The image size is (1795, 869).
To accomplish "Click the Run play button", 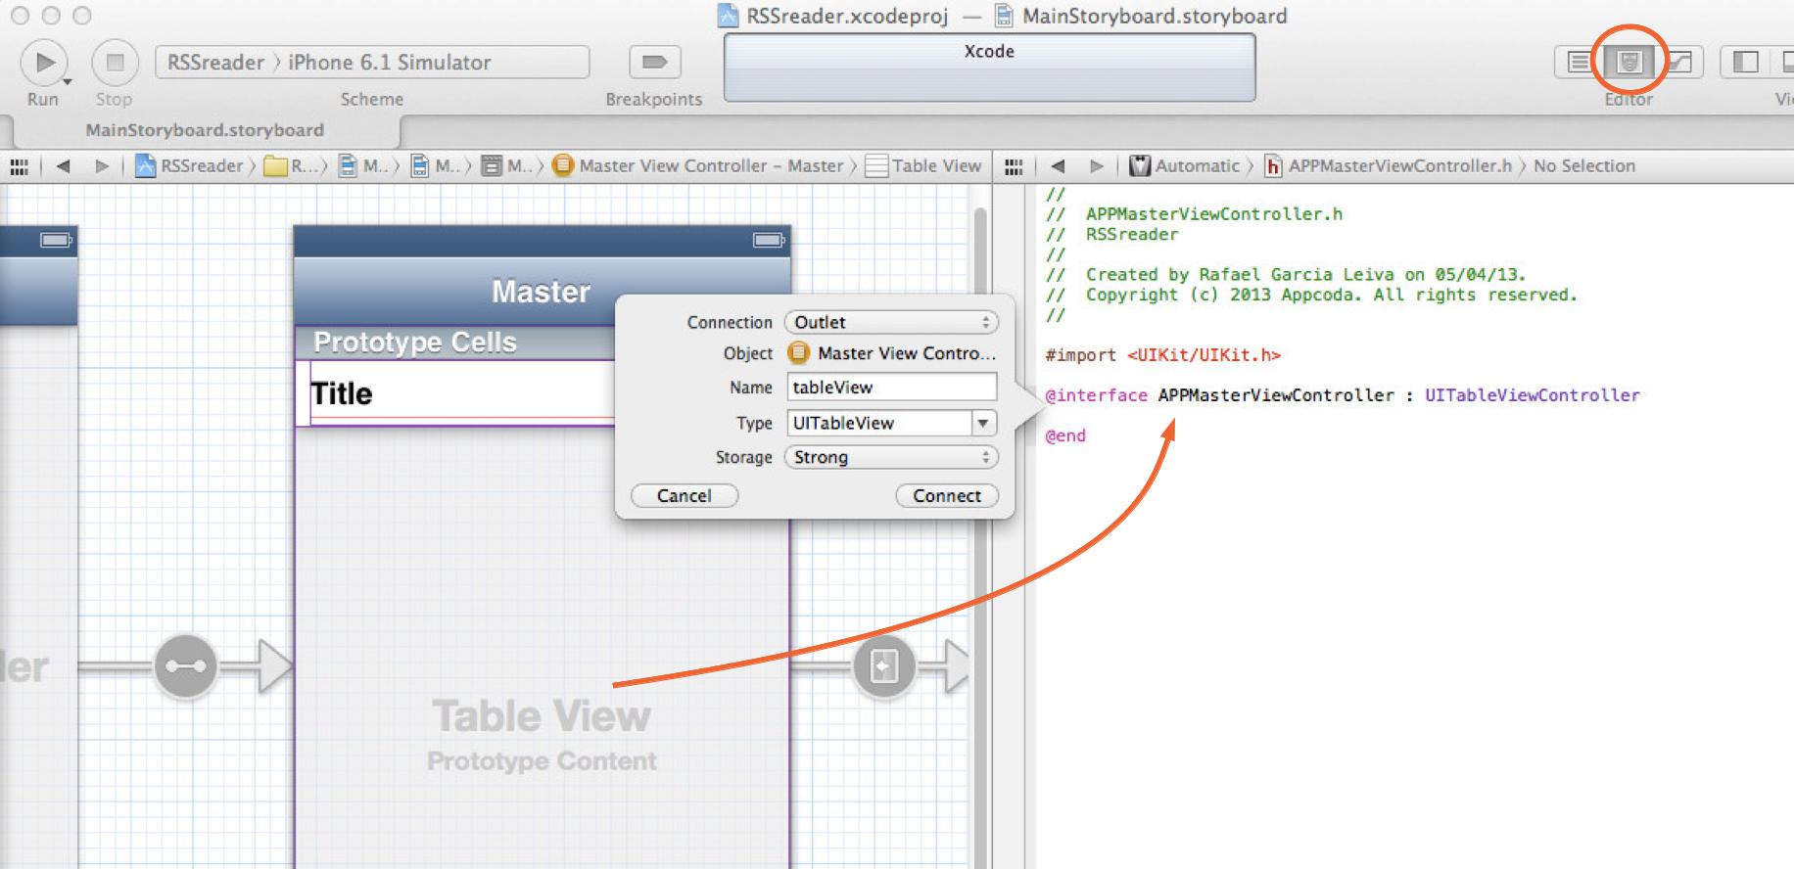I will [x=44, y=63].
